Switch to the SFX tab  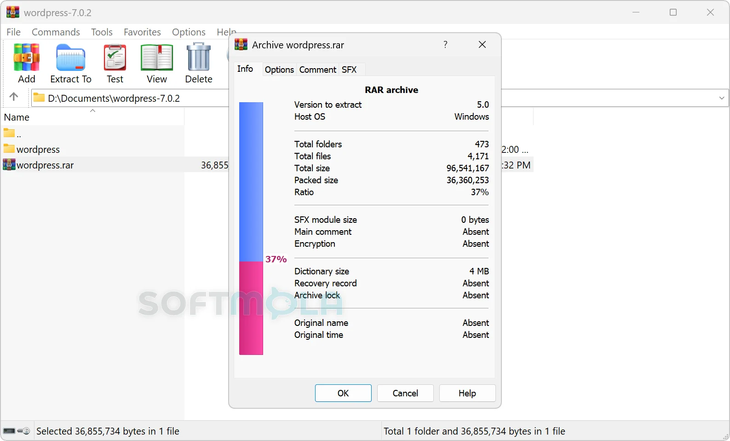coord(349,70)
